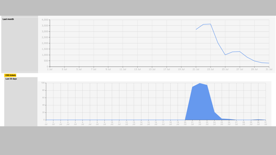Select the Last 30 days heading
Image resolution: width=276 pixels, height=155 pixels.
11,79
